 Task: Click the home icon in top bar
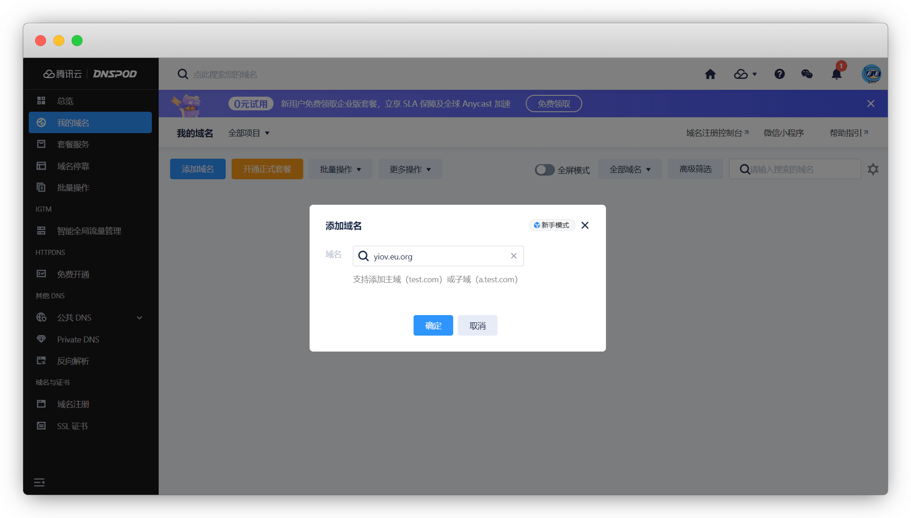click(x=710, y=74)
